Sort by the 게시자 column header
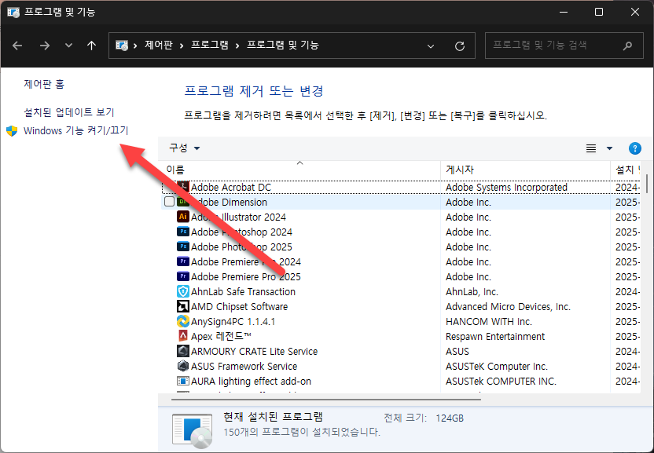654x453 pixels. coord(526,170)
